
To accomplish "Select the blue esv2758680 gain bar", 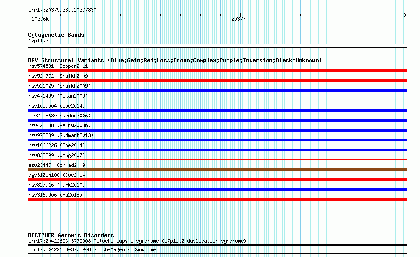I will coord(217,120).
